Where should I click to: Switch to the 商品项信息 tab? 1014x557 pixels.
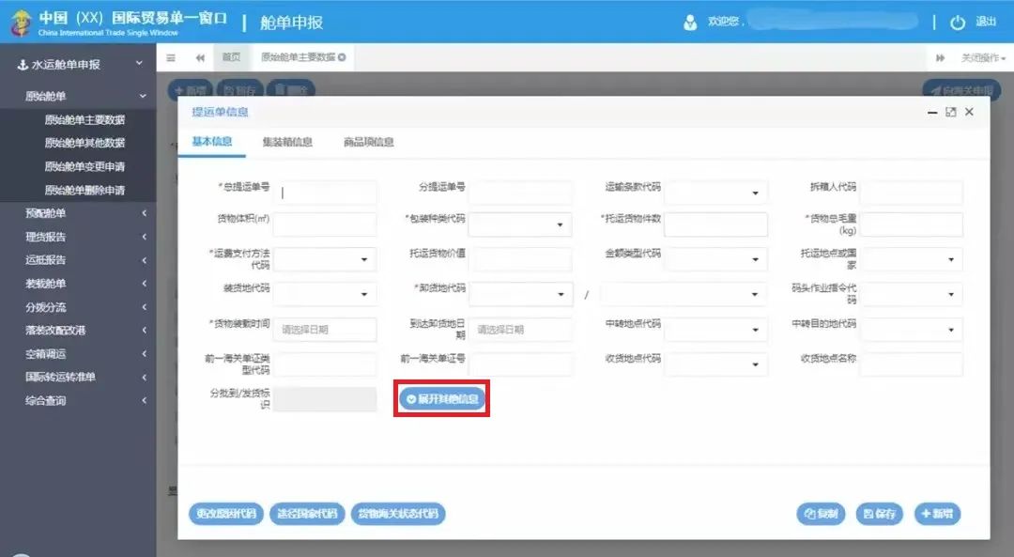click(x=368, y=142)
